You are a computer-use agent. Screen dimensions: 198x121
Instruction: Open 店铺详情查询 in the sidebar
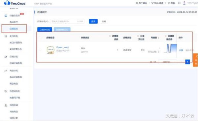coord(16,63)
